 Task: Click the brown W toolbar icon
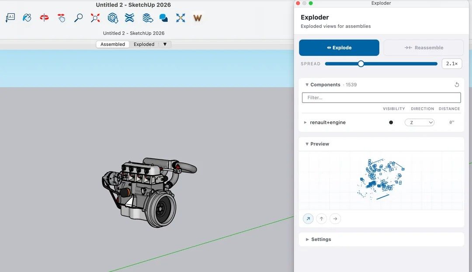pyautogui.click(x=198, y=18)
